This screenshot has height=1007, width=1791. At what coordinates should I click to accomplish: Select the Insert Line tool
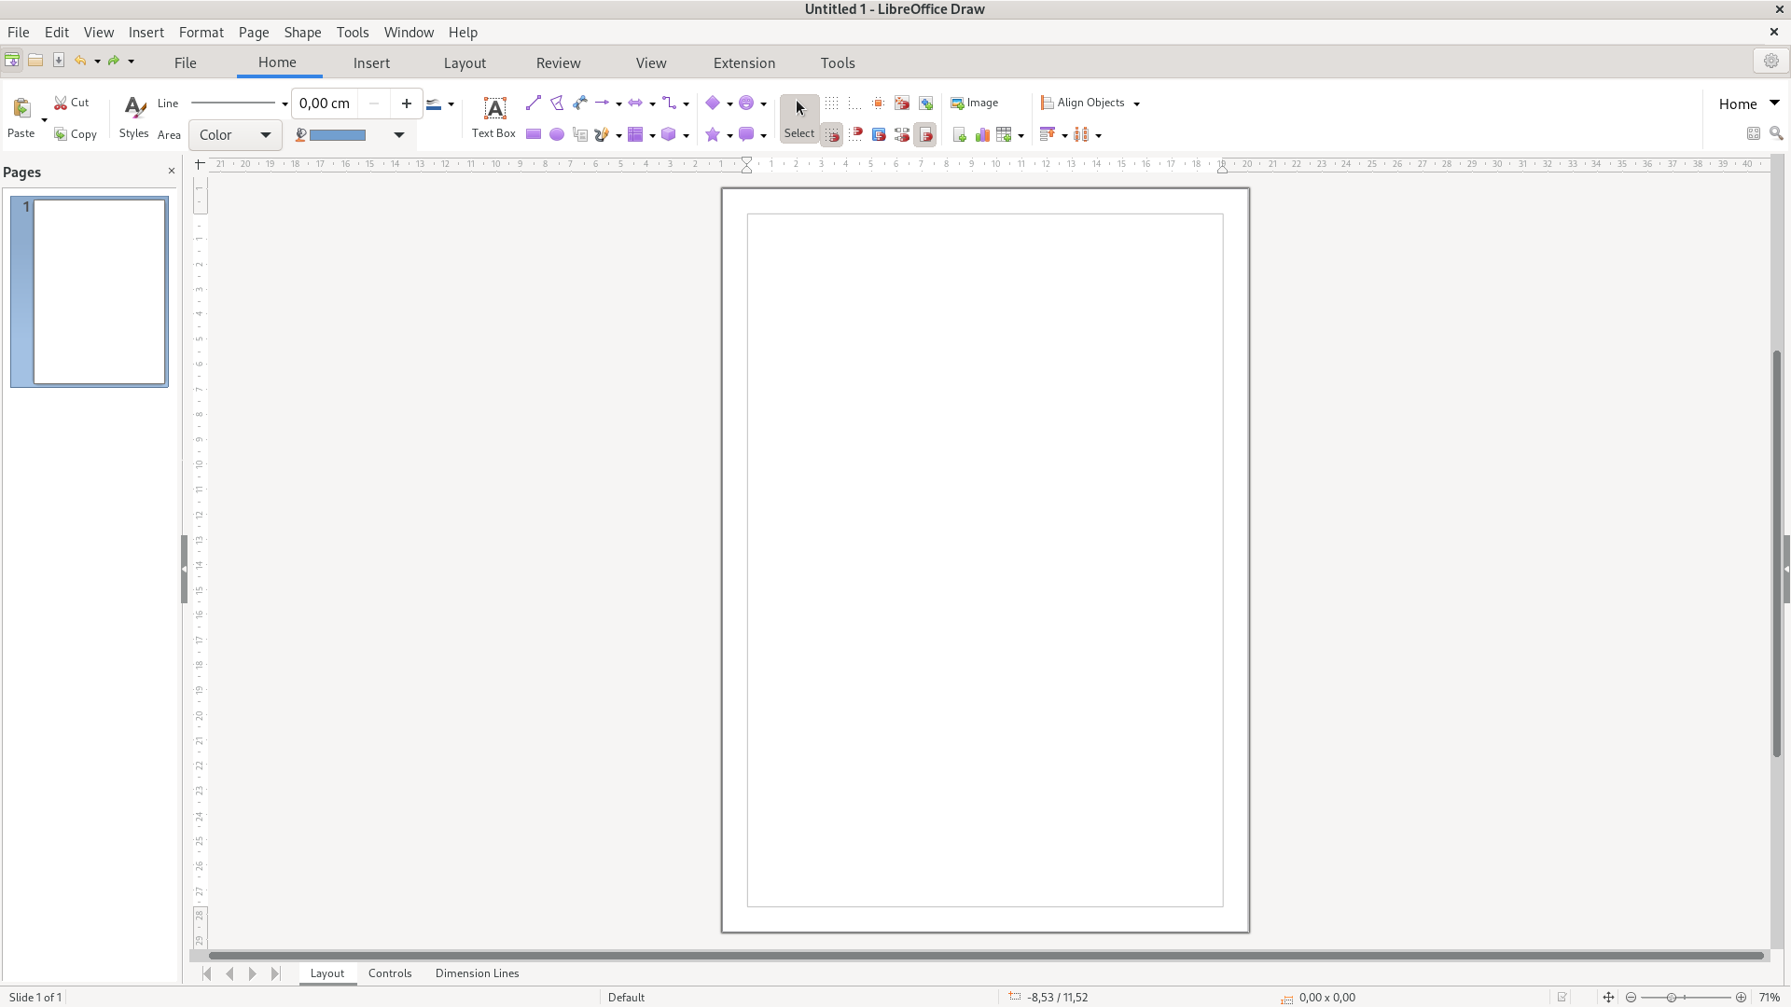534,103
